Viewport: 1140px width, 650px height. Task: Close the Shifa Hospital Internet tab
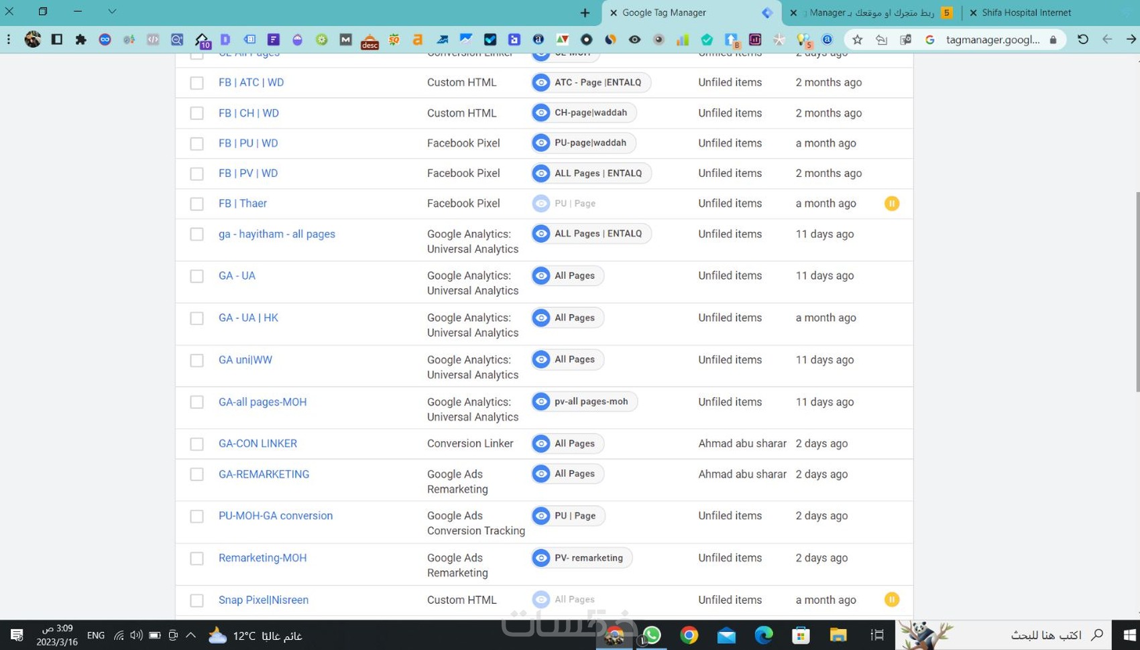pyautogui.click(x=973, y=13)
